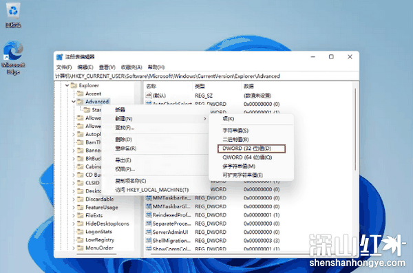This screenshot has height=273, width=413.
Task: Minimize the Registry Editor window
Action: click(x=313, y=57)
